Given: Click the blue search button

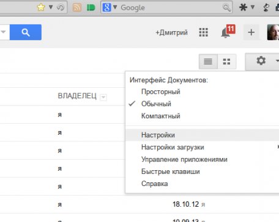Looking at the screenshot, I should 26,32.
